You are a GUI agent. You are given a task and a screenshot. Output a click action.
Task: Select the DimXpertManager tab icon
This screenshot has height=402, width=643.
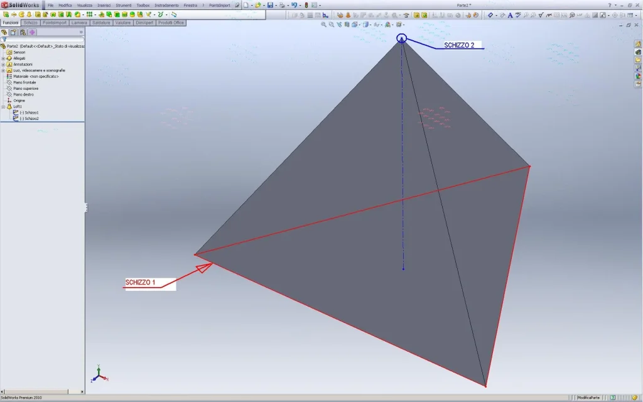(32, 32)
